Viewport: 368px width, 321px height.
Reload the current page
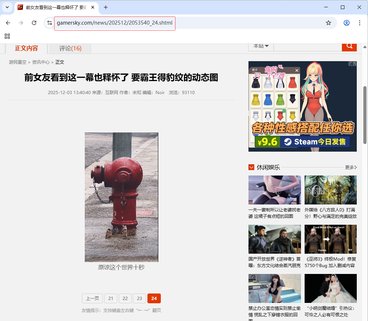click(x=34, y=22)
